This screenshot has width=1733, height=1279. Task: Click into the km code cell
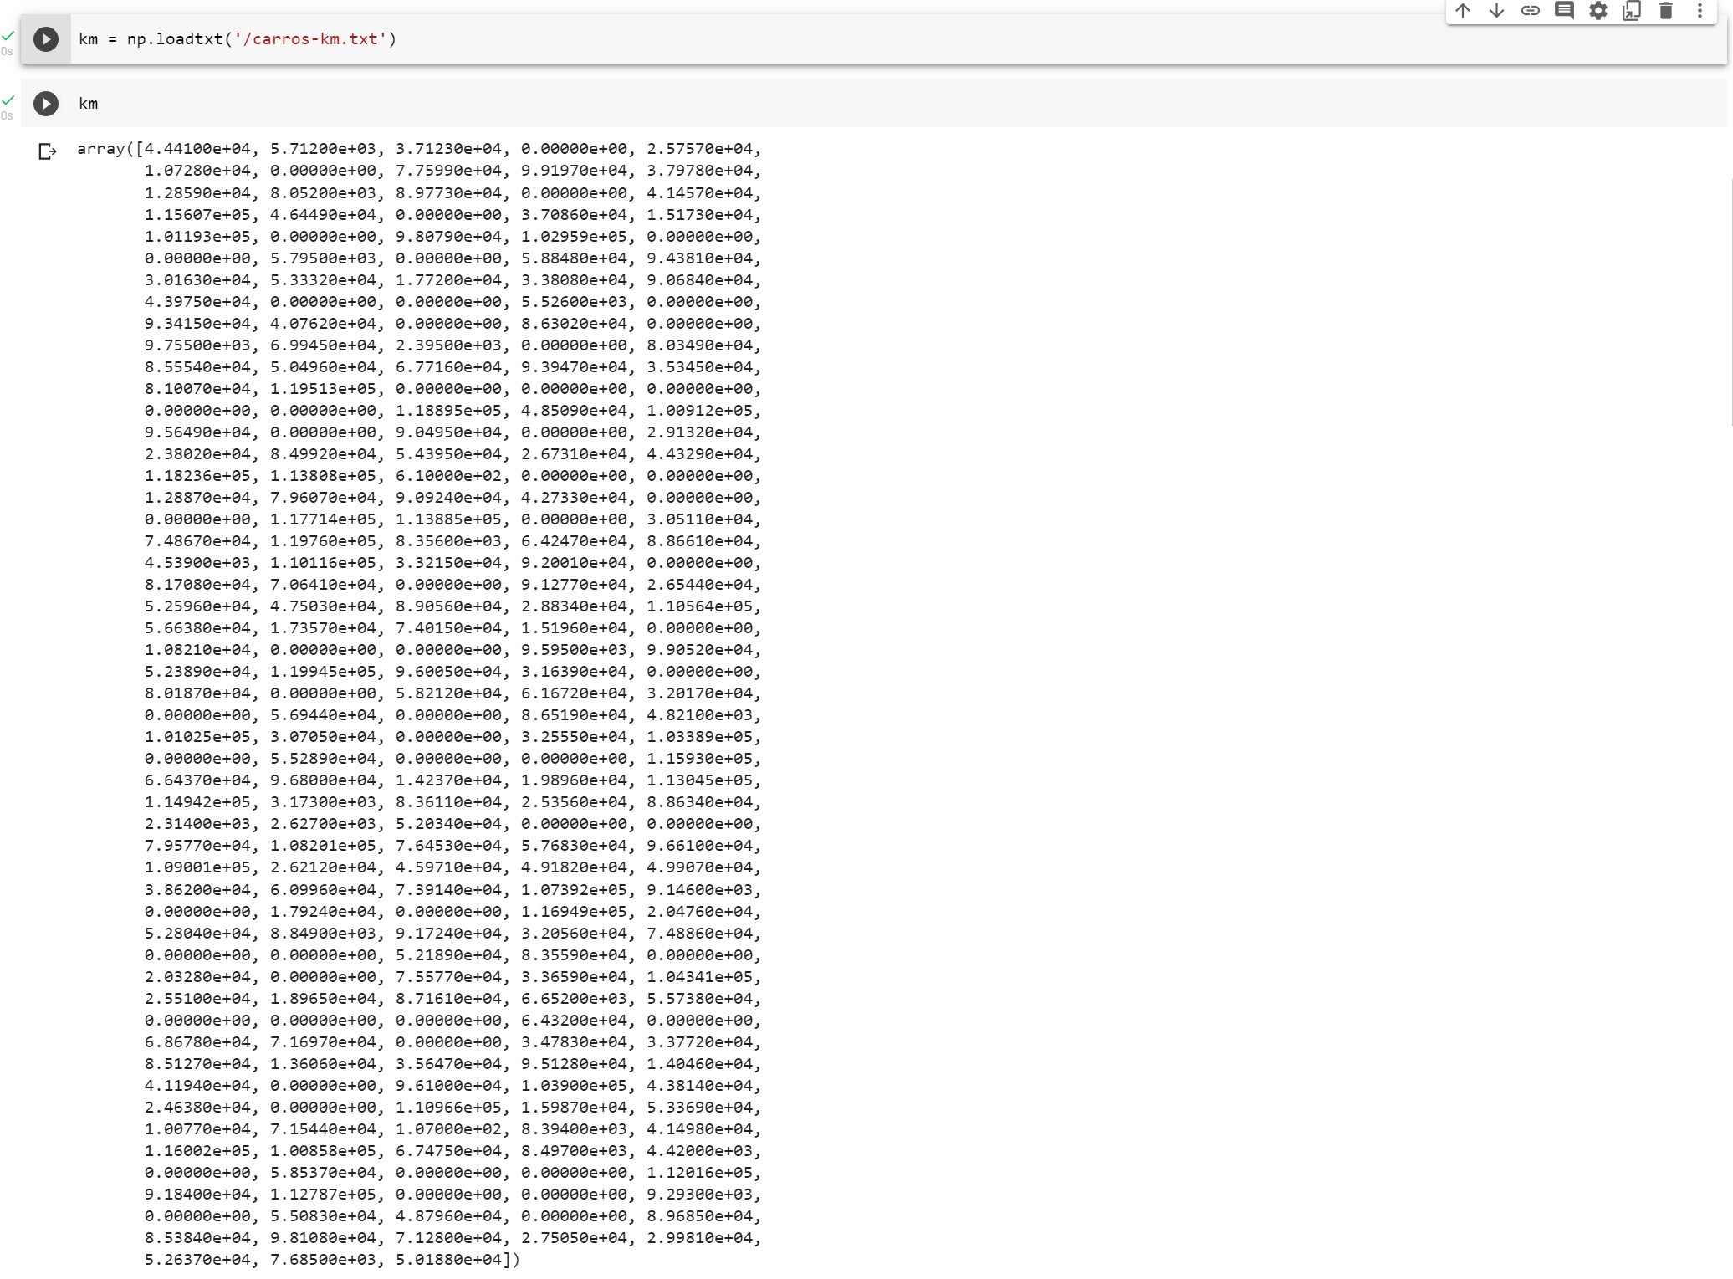tap(898, 104)
